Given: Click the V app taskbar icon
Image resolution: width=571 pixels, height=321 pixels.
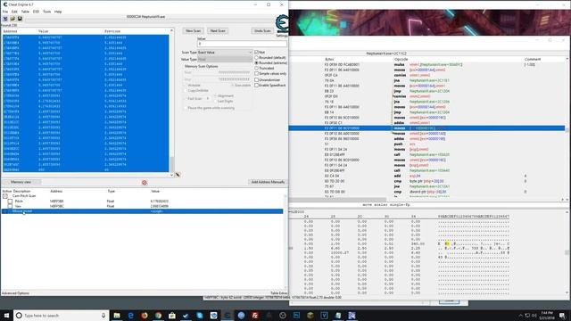Looking at the screenshot, I should click(x=325, y=315).
